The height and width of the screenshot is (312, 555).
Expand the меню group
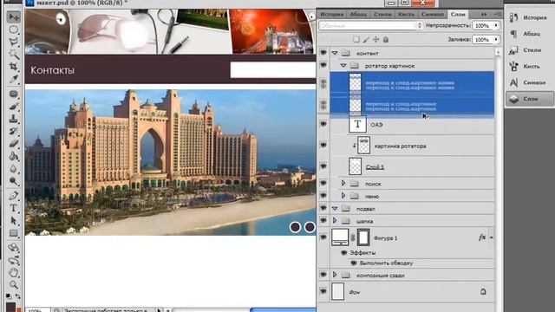[343, 196]
